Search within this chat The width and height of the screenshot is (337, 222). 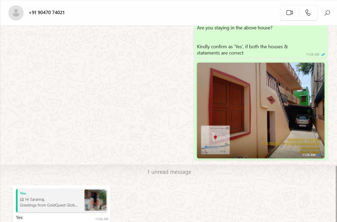pyautogui.click(x=327, y=13)
